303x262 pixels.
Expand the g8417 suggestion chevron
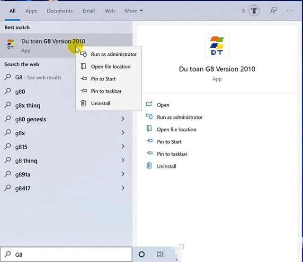123,188
